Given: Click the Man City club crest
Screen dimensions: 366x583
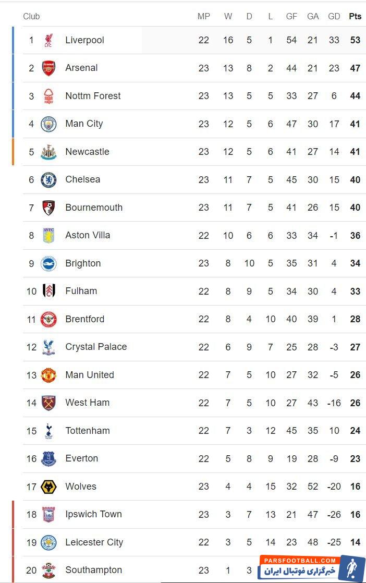Looking at the screenshot, I should [48, 124].
